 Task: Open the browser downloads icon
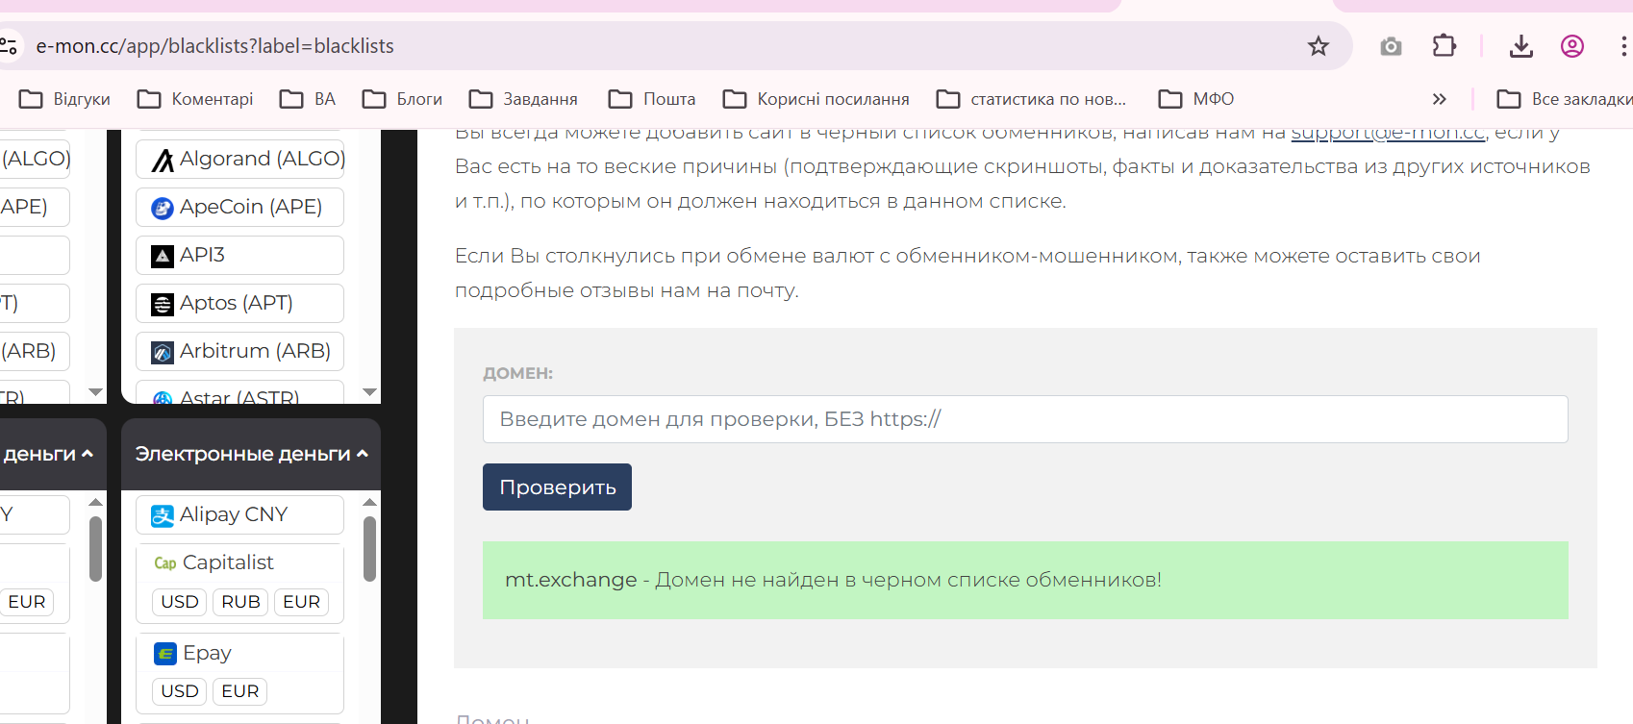coord(1520,46)
